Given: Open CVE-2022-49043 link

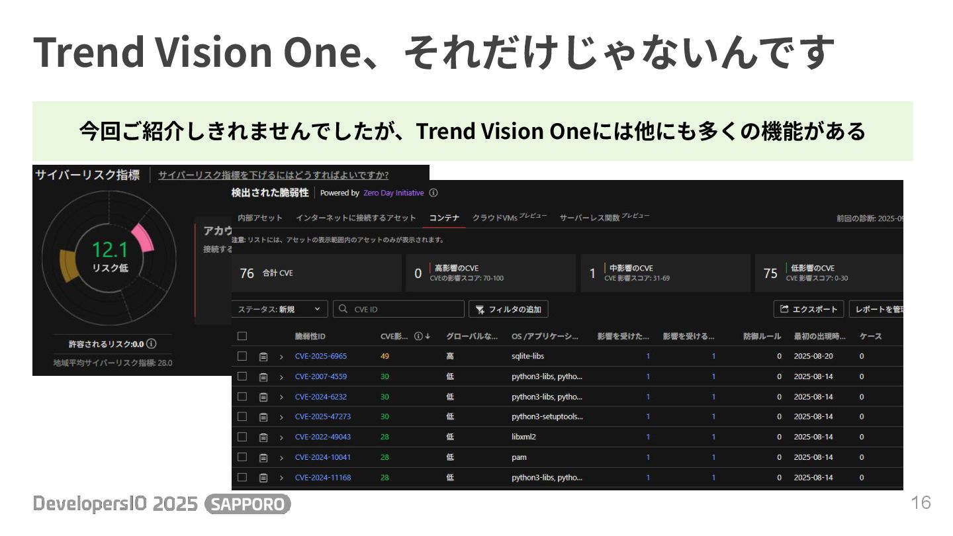Looking at the screenshot, I should pyautogui.click(x=323, y=437).
